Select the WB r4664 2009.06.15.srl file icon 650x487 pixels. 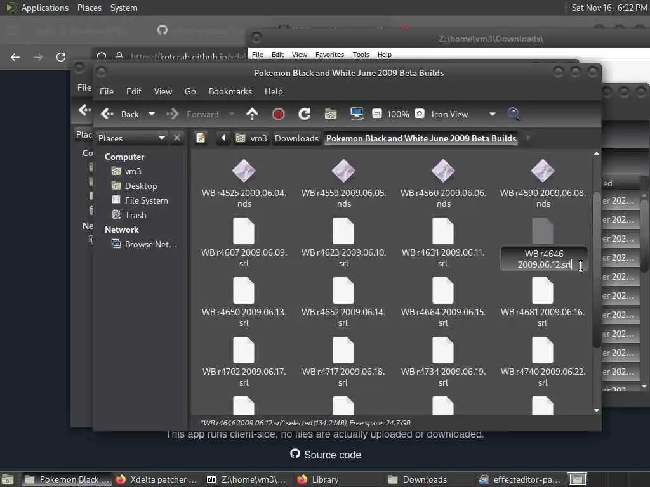click(x=443, y=290)
